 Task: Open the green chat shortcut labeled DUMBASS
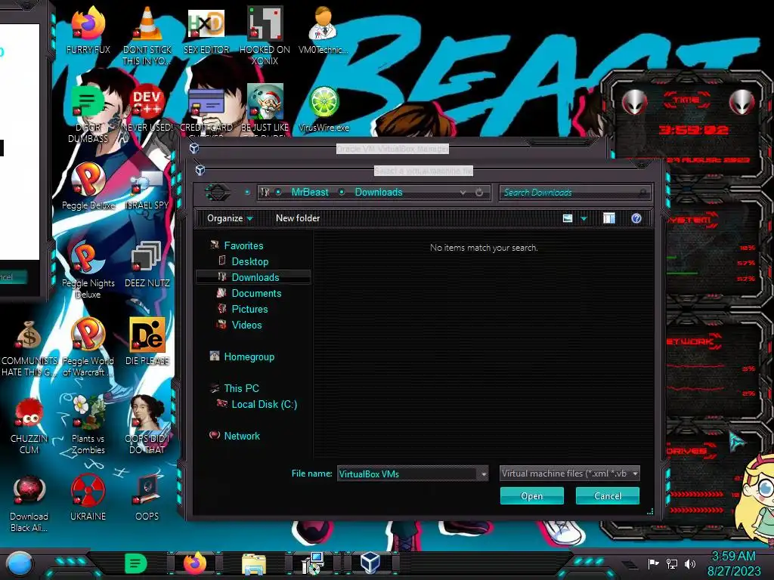coord(88,115)
